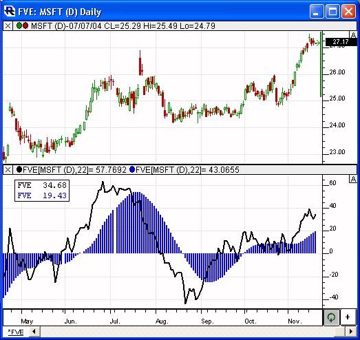The height and width of the screenshot is (340, 360).
Task: Toggle auto-scale A button on price pane
Action: [353, 34]
